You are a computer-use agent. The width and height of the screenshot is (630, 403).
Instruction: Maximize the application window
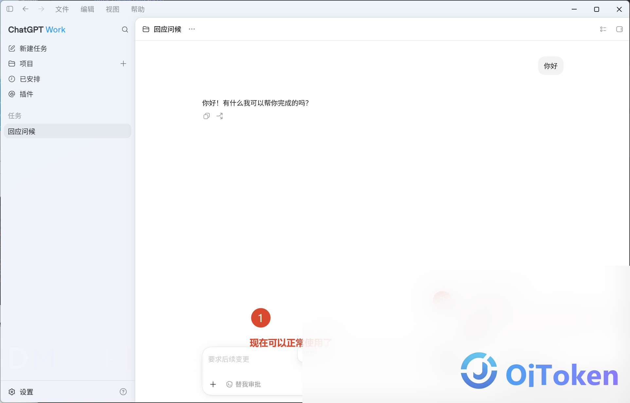pos(597,9)
